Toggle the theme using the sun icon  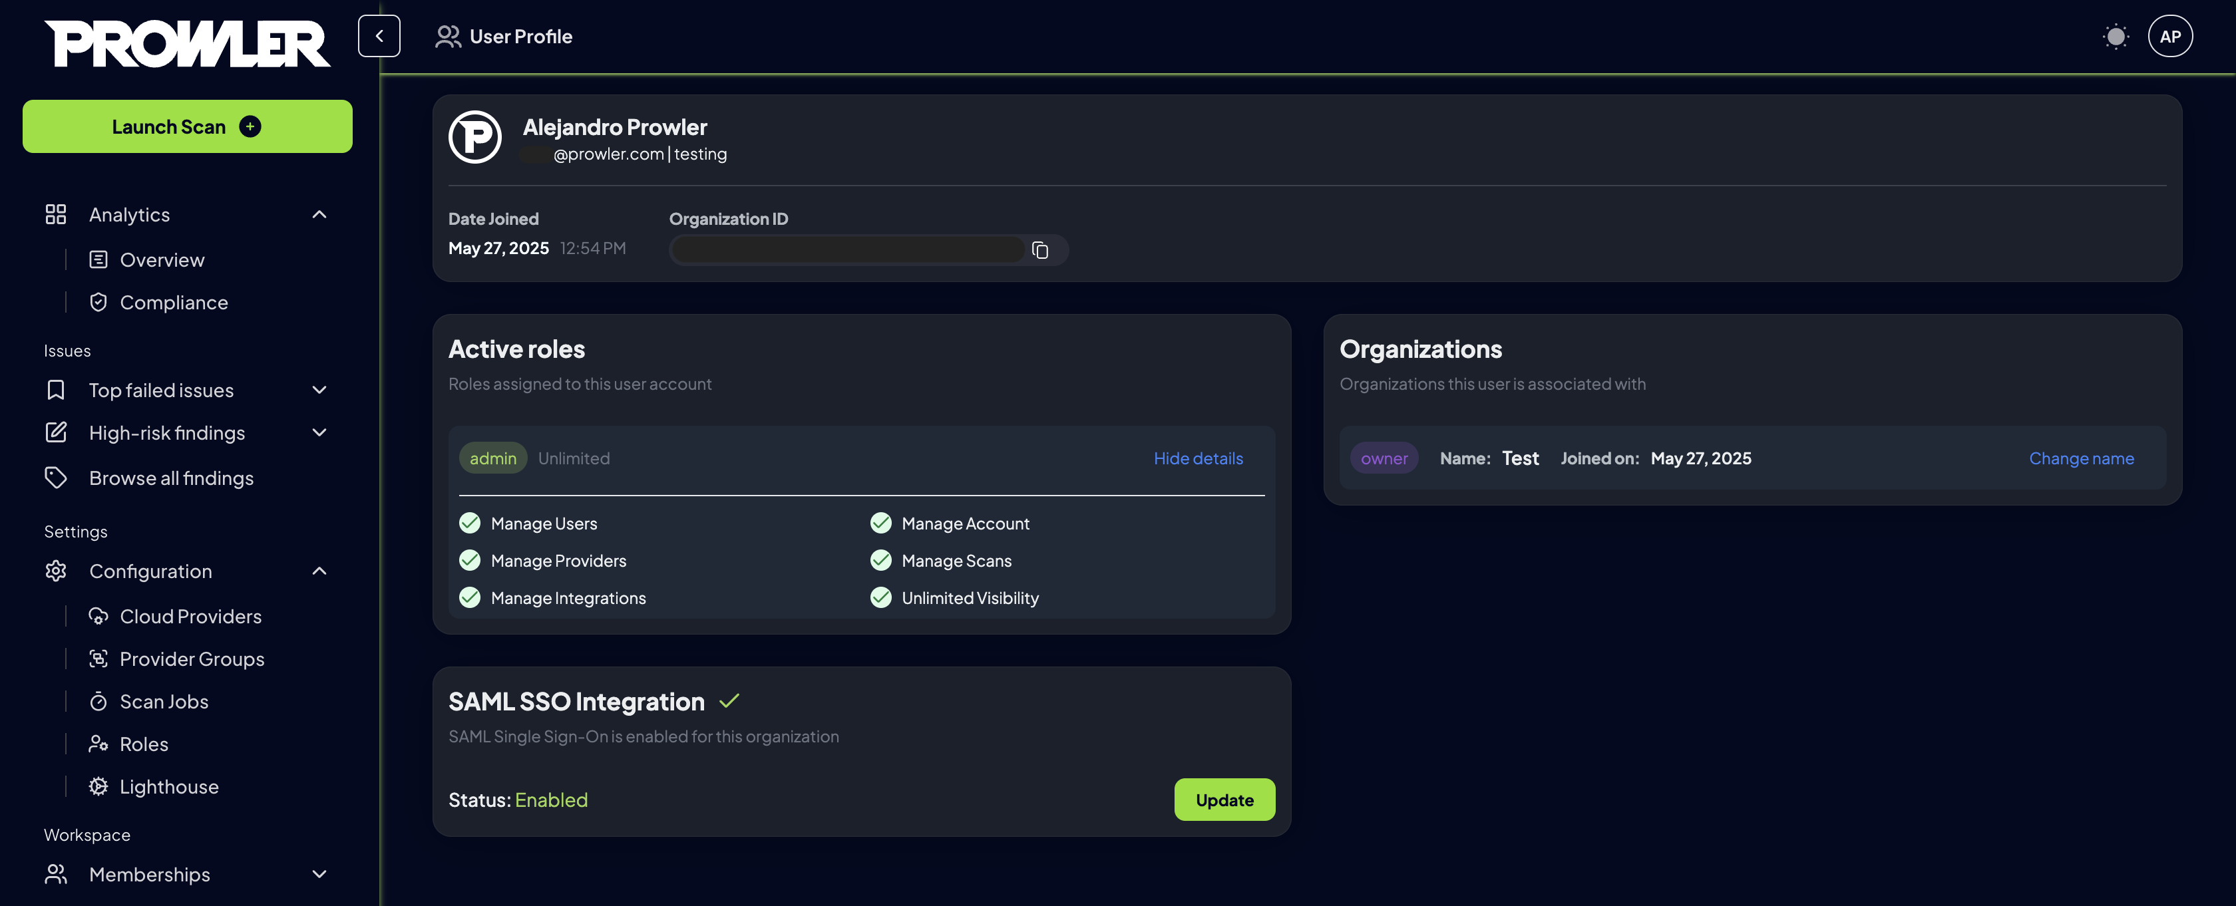pyautogui.click(x=2116, y=35)
